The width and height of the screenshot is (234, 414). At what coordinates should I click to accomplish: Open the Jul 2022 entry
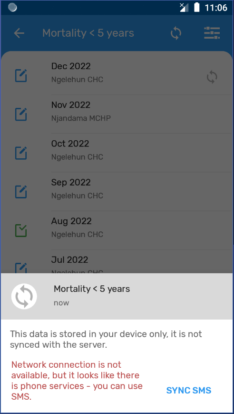(117, 262)
